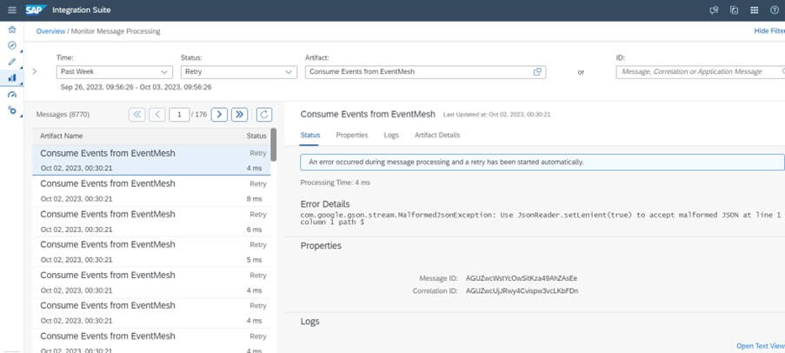Open the Monitor bar-chart sidebar icon
This screenshot has height=353, width=785.
(x=12, y=77)
